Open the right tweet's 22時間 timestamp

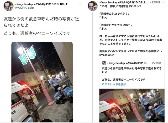[x=156, y=2]
